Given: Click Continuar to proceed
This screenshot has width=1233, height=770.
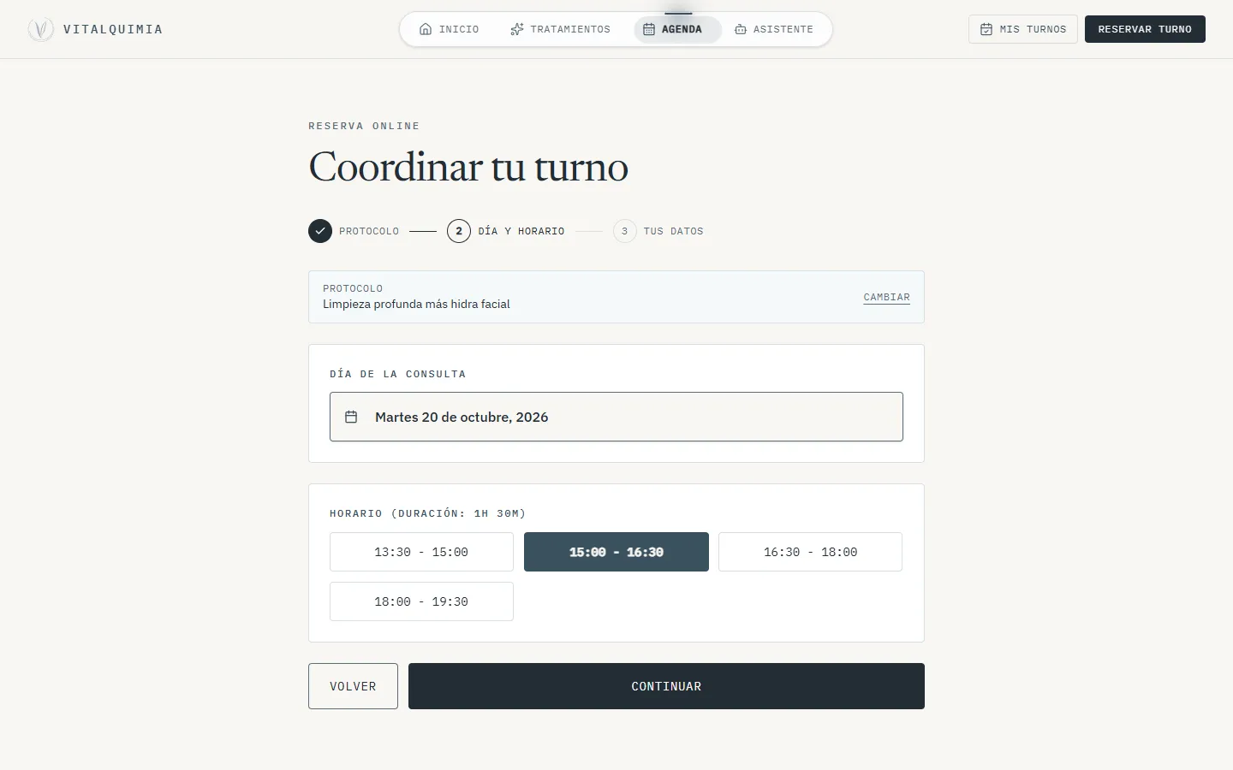Looking at the screenshot, I should pyautogui.click(x=666, y=686).
